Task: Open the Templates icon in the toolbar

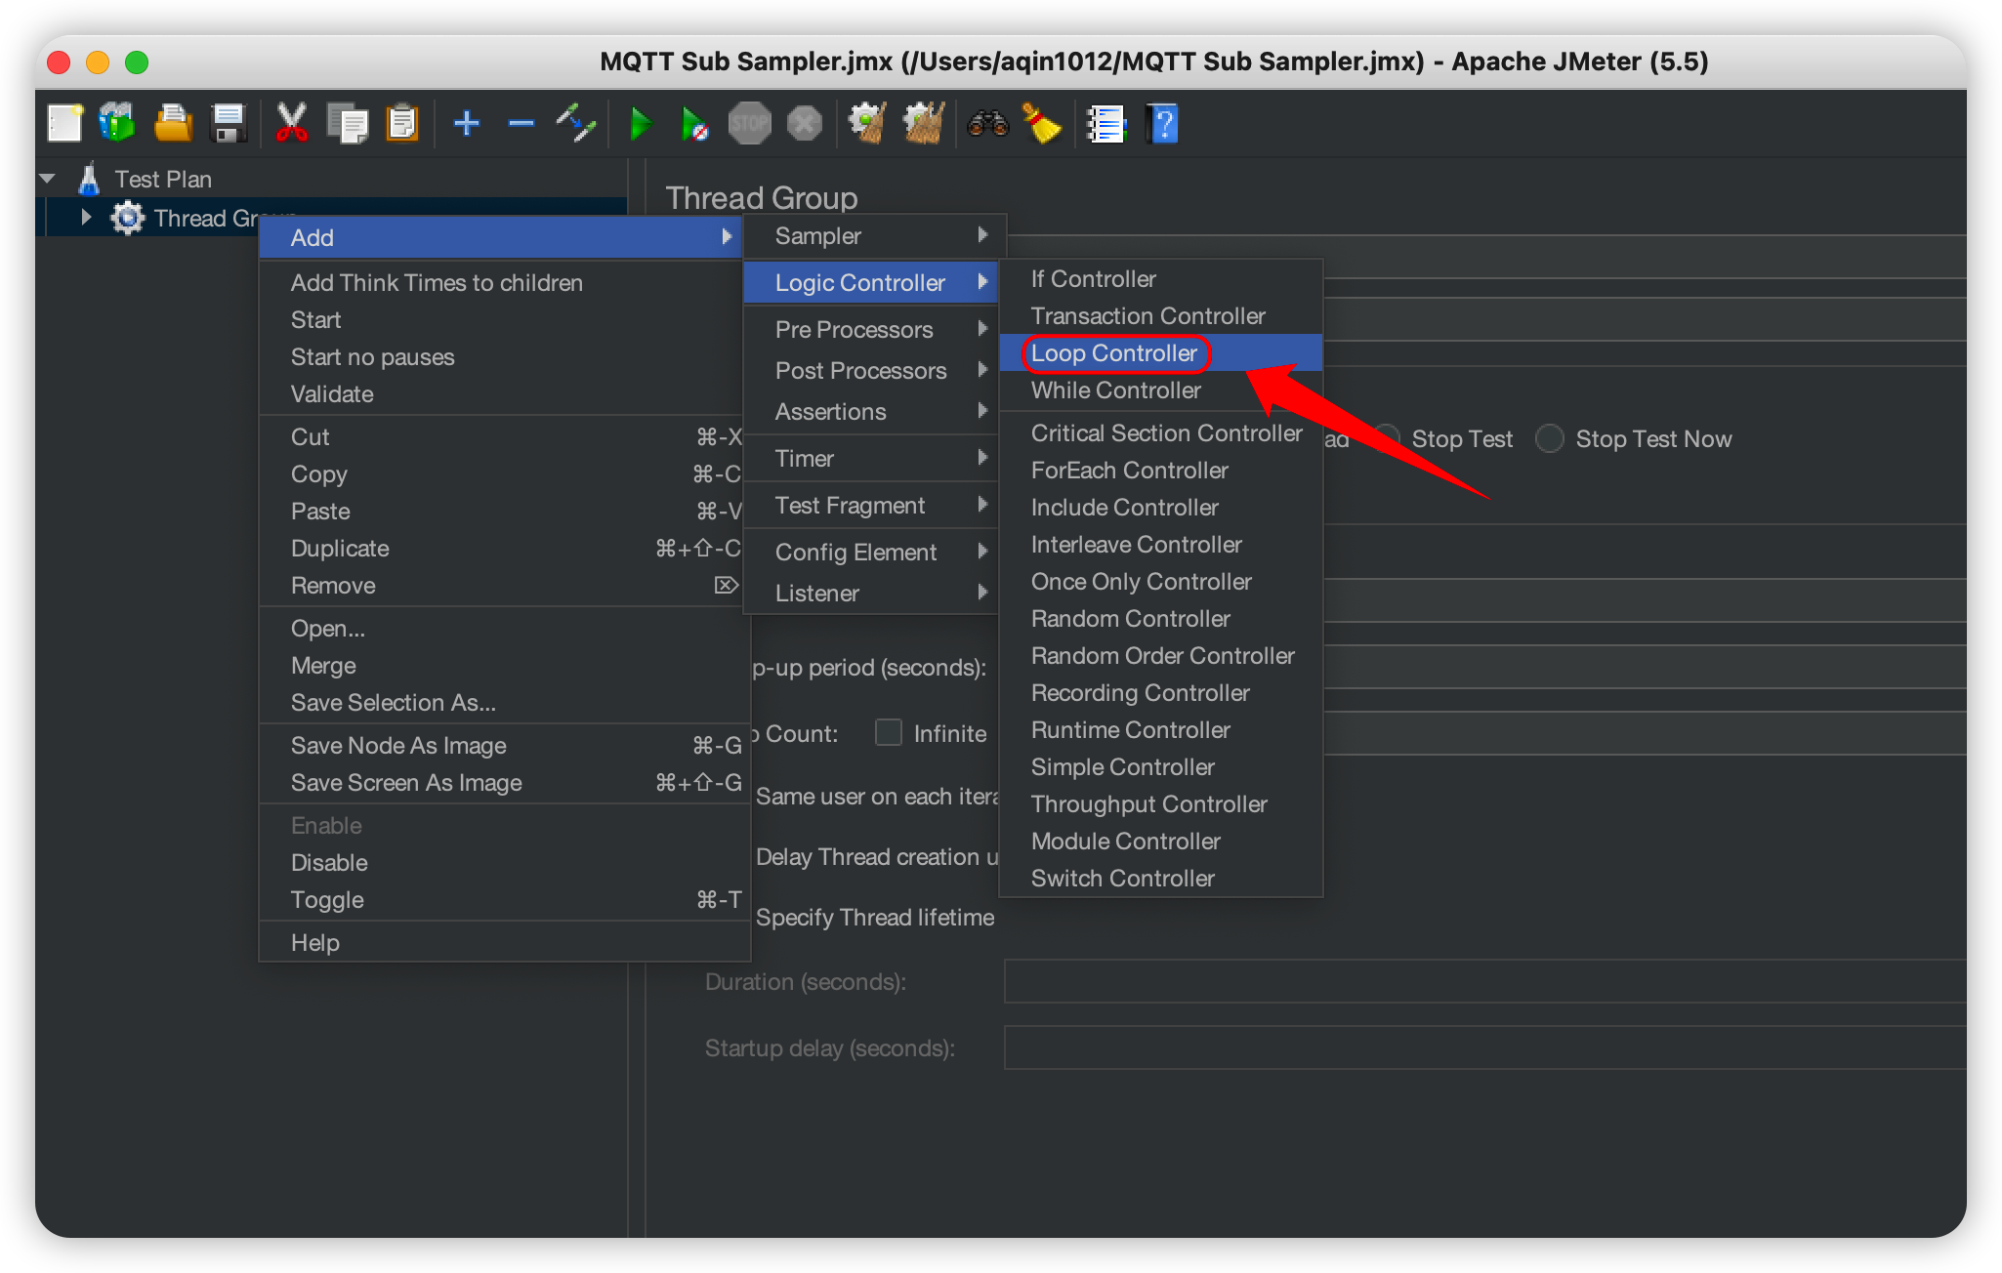Action: pos(118,124)
